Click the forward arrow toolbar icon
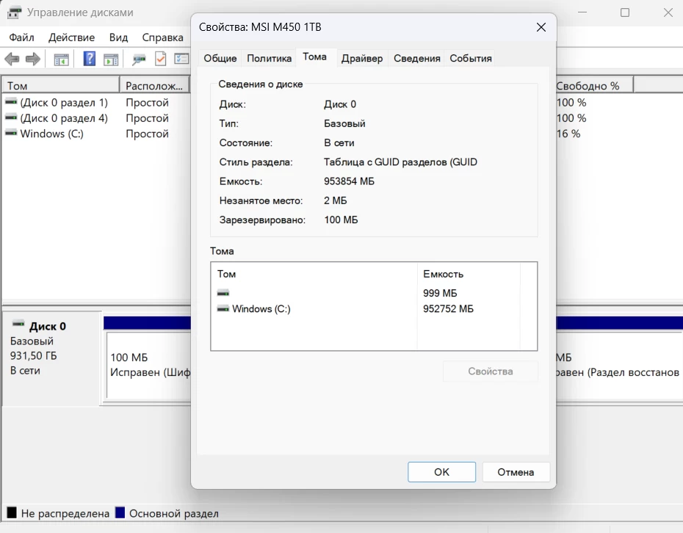This screenshot has height=533, width=683. coord(32,59)
